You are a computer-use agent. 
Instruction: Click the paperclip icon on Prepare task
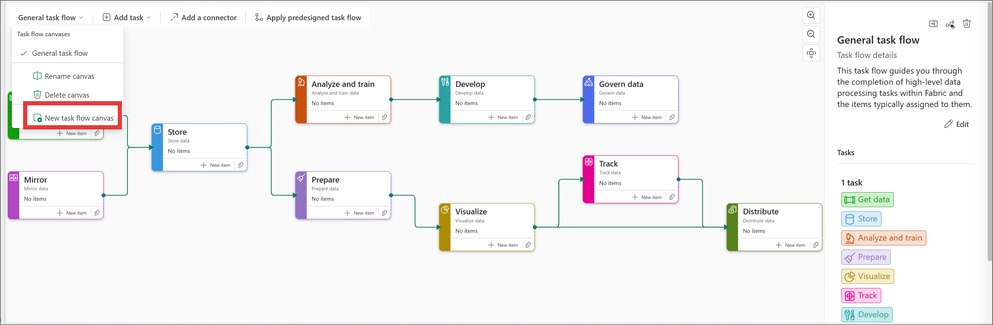click(384, 213)
